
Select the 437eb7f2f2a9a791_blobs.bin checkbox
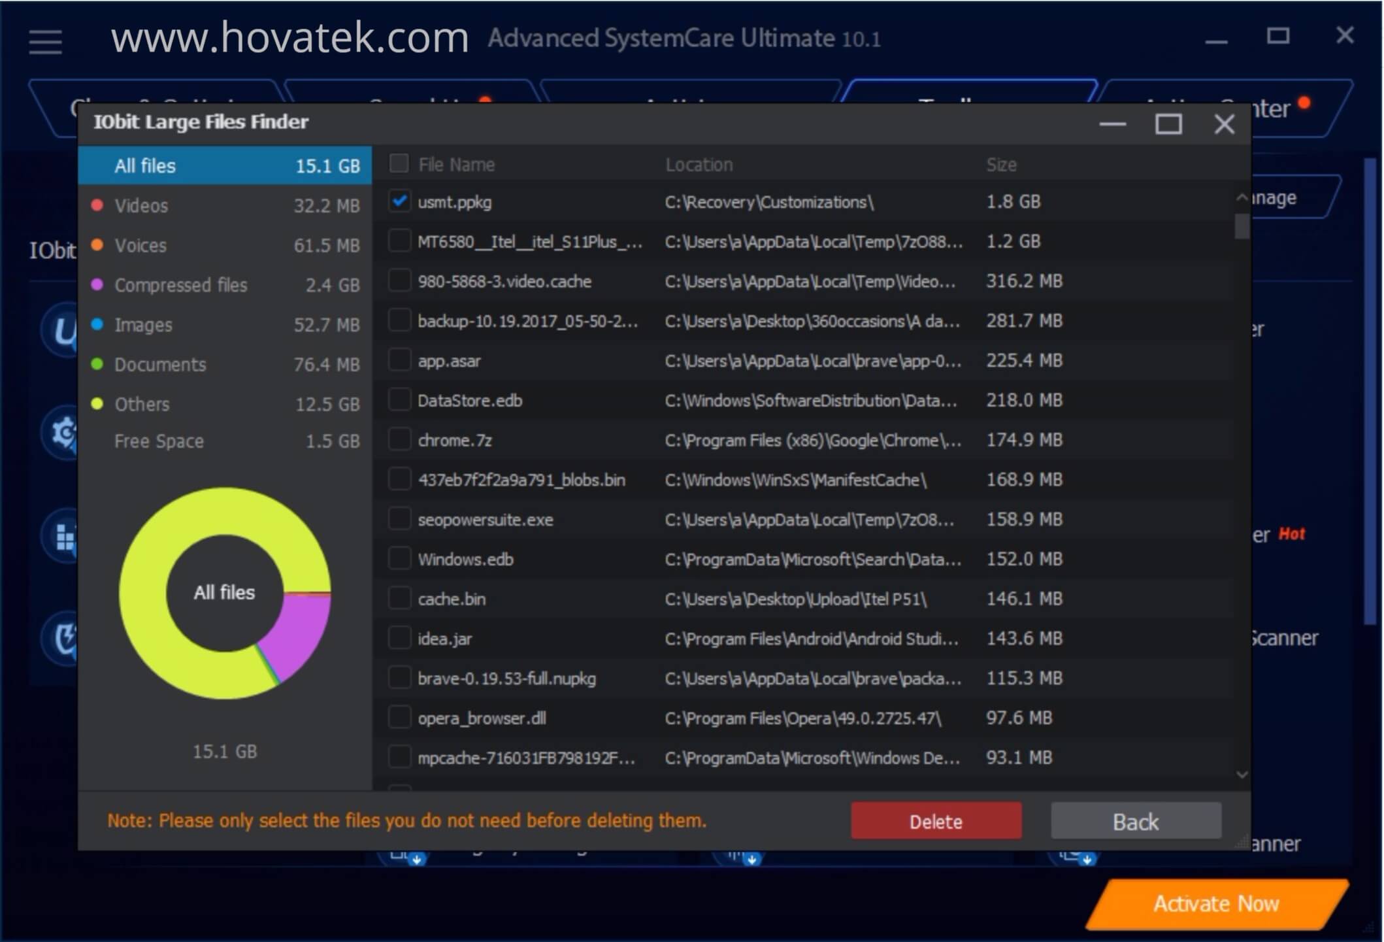[x=399, y=479]
